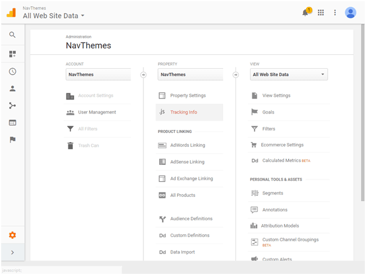366x275 pixels.
Task: Select Tracking Info
Action: pos(184,112)
